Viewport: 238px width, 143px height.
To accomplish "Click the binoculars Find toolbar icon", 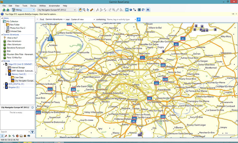I will [148, 10].
